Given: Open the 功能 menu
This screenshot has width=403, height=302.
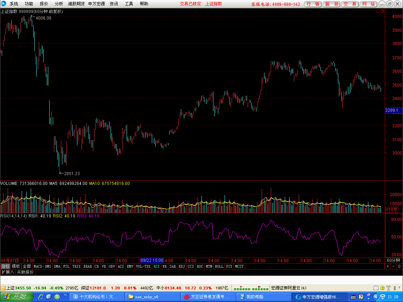Looking at the screenshot, I should 29,4.
